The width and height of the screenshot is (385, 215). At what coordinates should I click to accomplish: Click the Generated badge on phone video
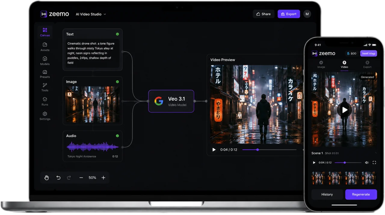click(367, 77)
